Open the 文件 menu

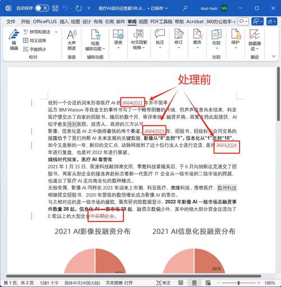[x=11, y=22]
